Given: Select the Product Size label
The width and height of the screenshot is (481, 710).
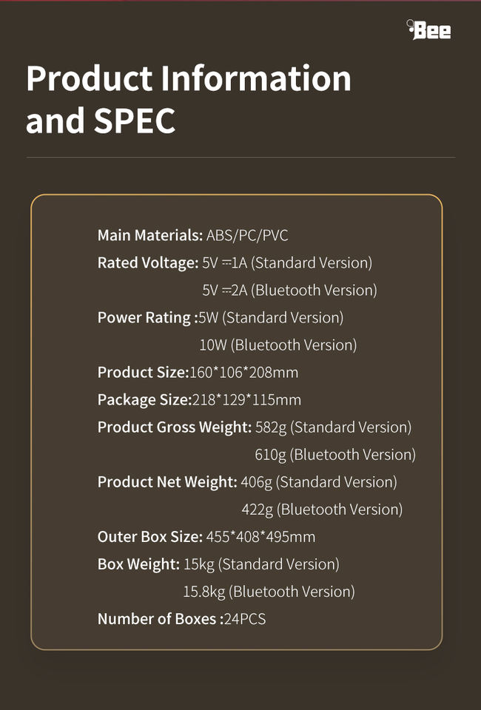Looking at the screenshot, I should [x=144, y=373].
